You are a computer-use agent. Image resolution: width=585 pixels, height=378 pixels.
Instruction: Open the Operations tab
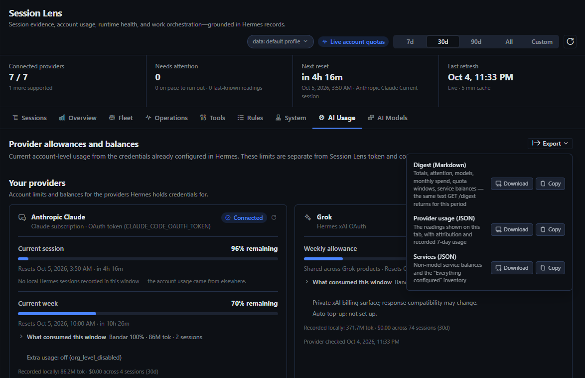[x=166, y=118]
